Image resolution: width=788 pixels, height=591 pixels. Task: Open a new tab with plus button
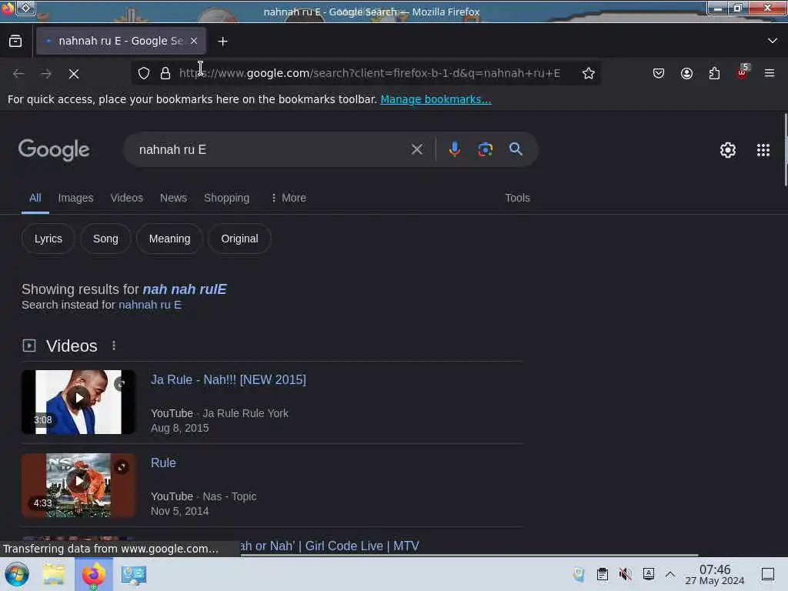222,42
